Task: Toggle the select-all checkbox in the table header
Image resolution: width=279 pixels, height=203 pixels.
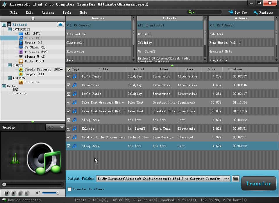Action: click(x=69, y=69)
